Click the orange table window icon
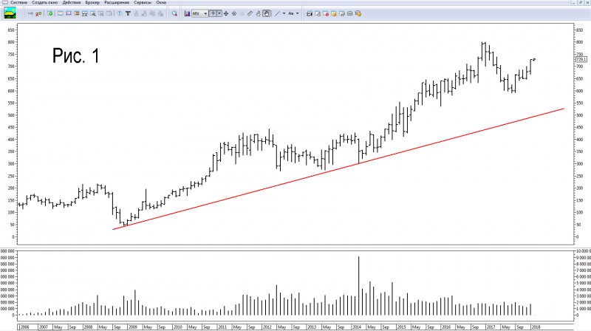Screen dimensions: 591x331 [x=77, y=13]
